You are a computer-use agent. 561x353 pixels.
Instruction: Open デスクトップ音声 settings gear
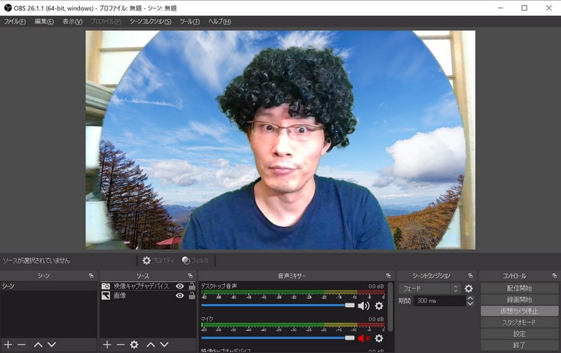pos(379,305)
